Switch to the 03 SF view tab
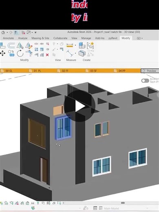The image size is (159, 212). 94,71
